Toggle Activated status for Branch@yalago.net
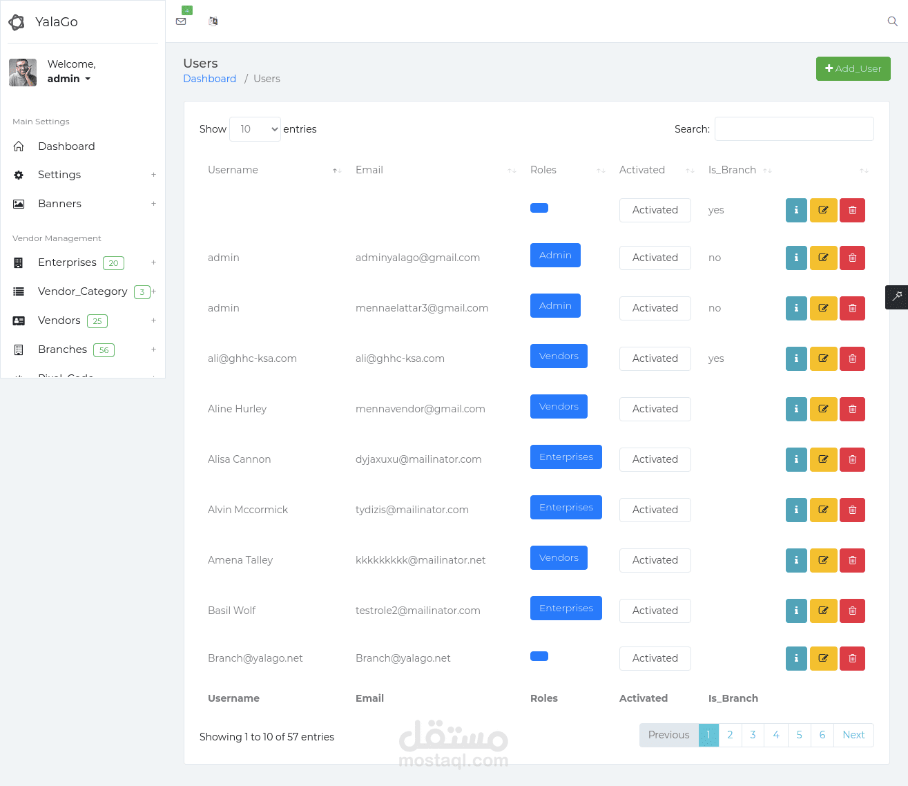 (x=655, y=658)
